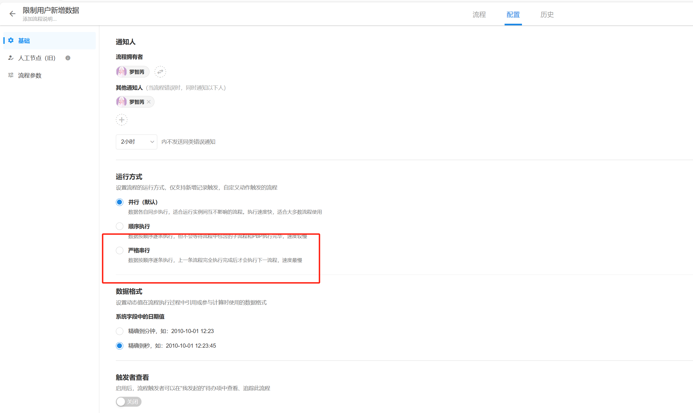Viewport: 693px width, 413px height.
Task: Switch to the 流程 tab
Action: point(479,14)
